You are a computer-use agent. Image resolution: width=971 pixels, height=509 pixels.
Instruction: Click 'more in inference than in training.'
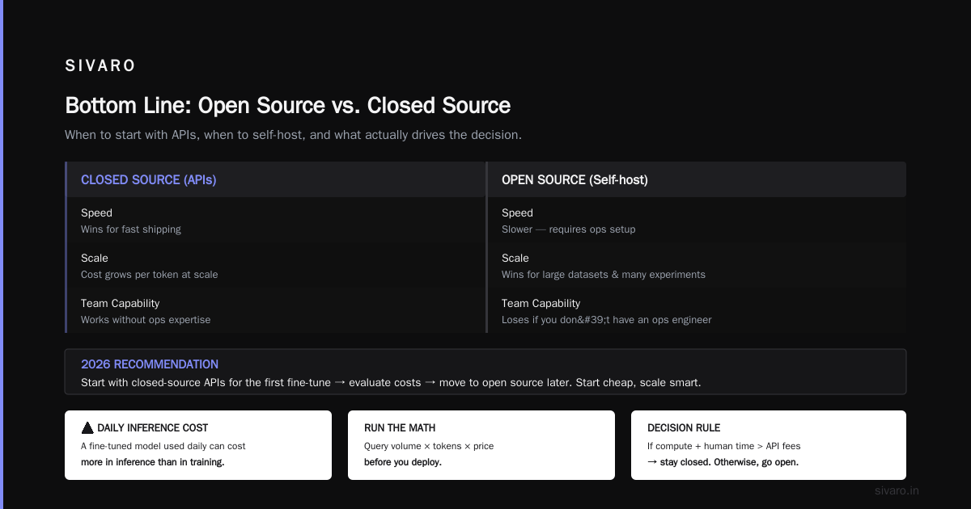tap(153, 462)
